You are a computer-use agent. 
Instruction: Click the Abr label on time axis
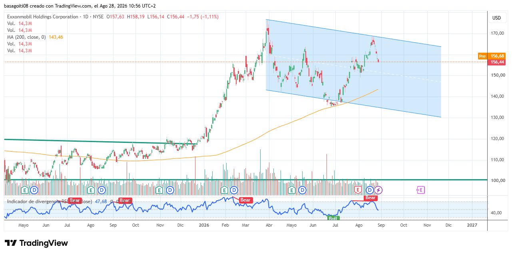(x=269, y=225)
